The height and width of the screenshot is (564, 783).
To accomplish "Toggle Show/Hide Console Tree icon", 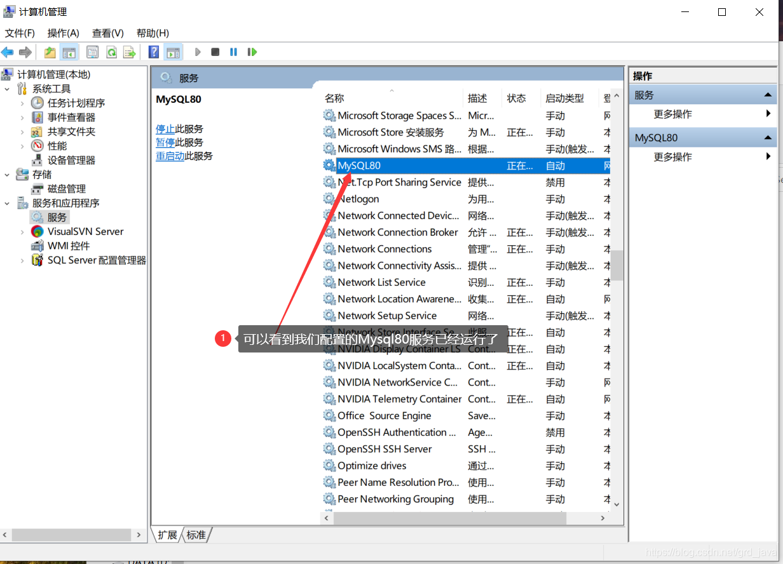I will coord(69,52).
